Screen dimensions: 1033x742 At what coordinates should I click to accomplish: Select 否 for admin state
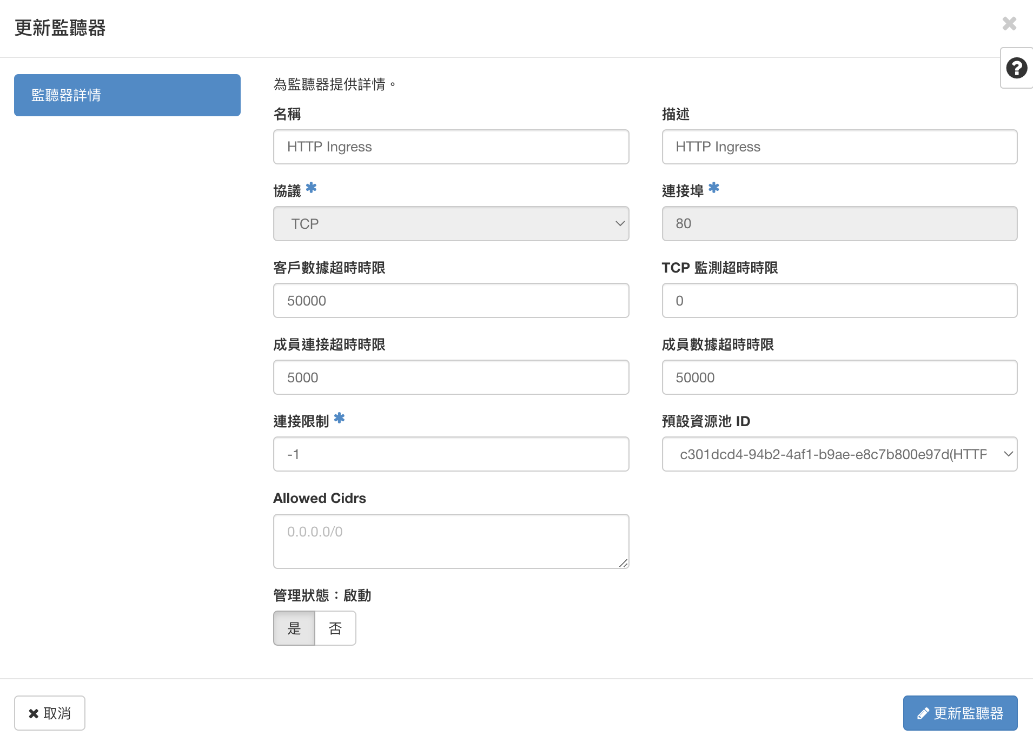click(335, 628)
